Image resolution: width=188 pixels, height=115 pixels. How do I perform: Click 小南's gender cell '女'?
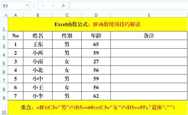[x=67, y=61]
